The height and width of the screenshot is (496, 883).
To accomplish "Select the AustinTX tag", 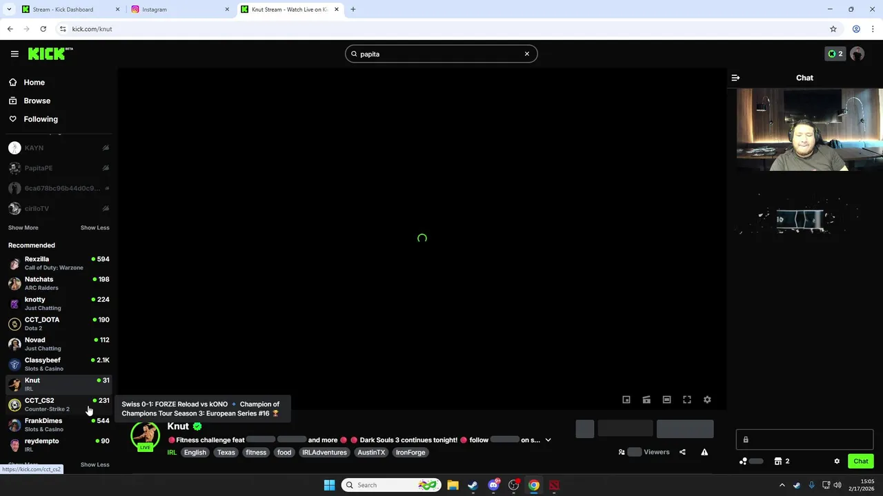I will (x=371, y=453).
